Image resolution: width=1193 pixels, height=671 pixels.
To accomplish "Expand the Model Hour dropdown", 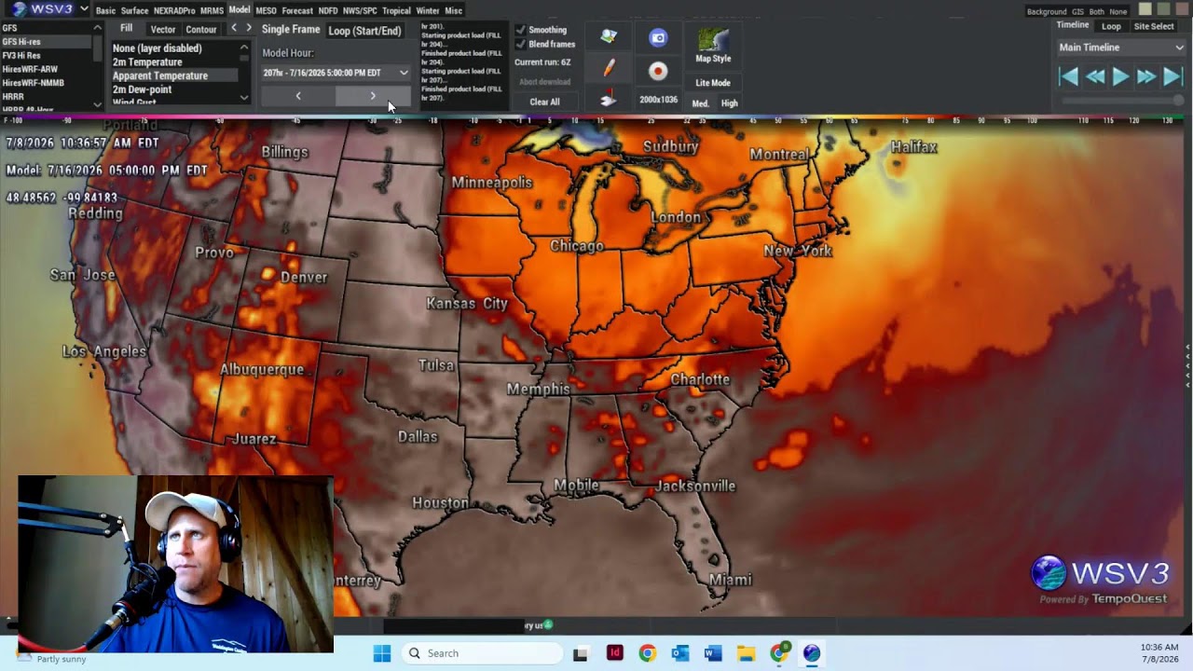I will pos(404,73).
